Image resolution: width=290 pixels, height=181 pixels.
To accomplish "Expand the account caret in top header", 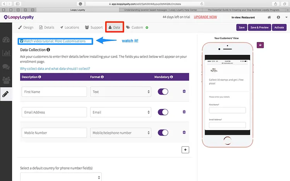I will (286, 17).
